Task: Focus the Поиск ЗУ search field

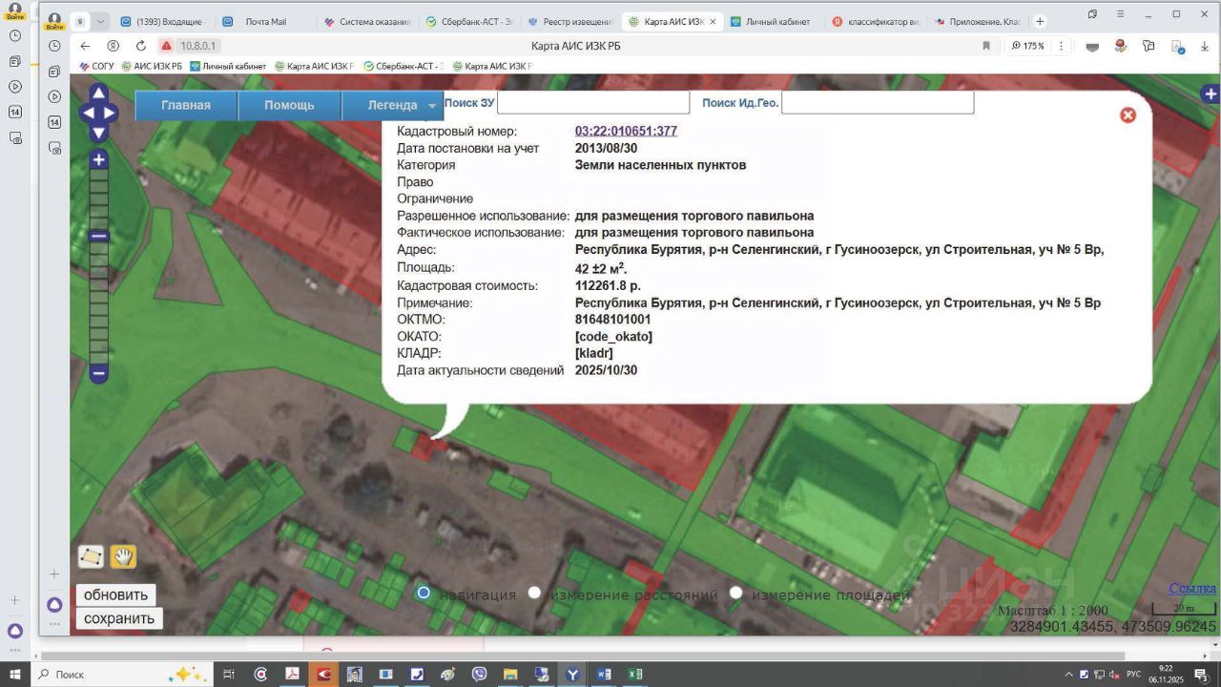Action: click(x=593, y=103)
